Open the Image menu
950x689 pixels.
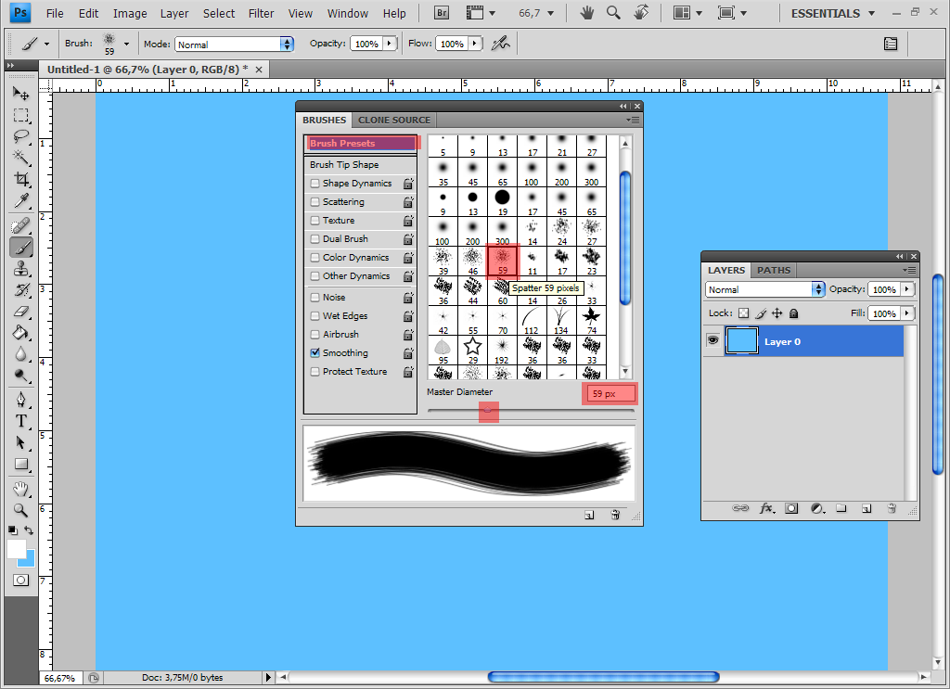click(x=130, y=13)
